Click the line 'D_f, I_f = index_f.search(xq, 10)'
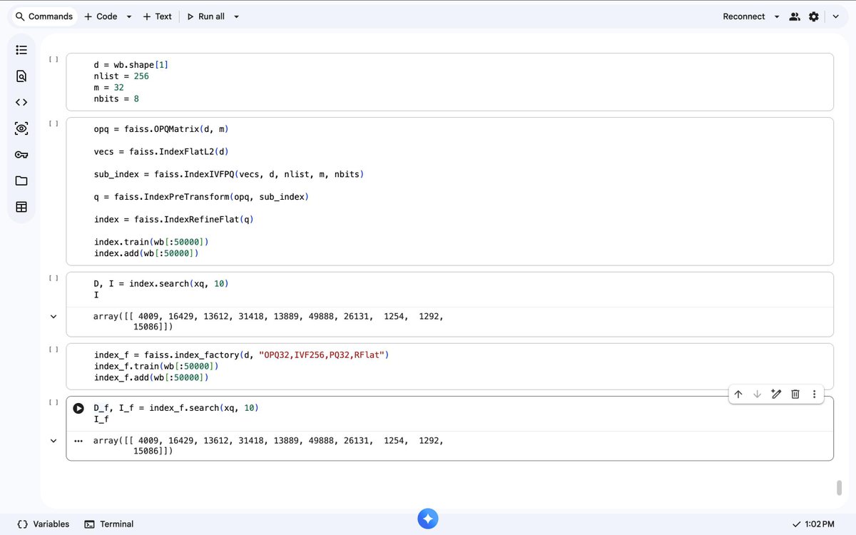 [176, 408]
